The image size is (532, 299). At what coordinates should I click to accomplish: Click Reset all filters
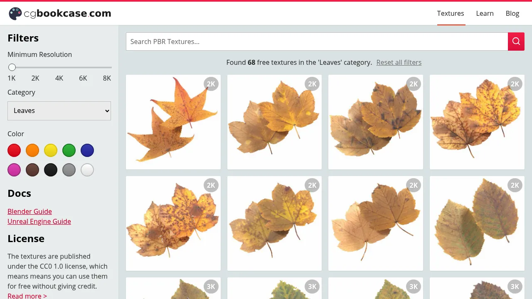pyautogui.click(x=399, y=62)
